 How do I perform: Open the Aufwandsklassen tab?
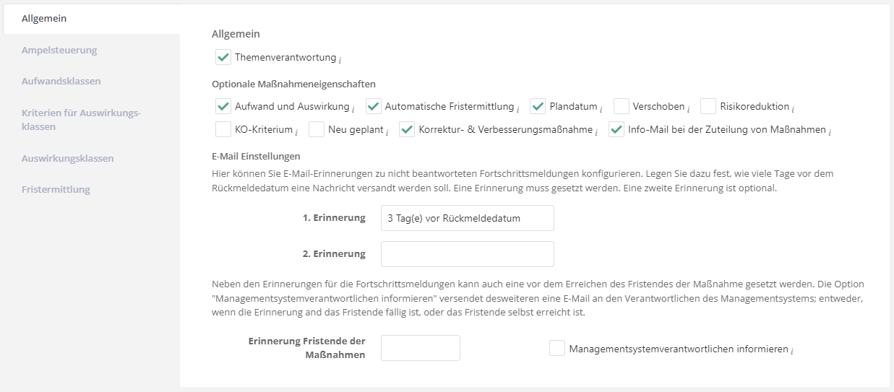61,81
